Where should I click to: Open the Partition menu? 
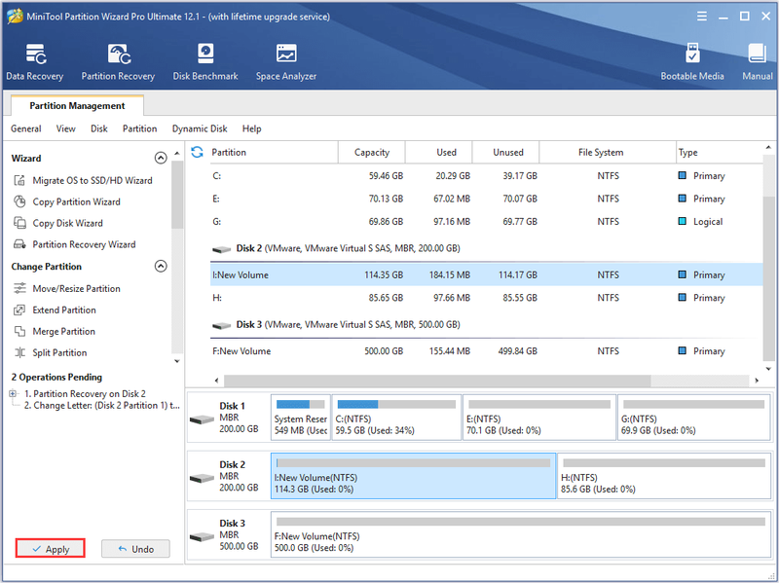139,128
